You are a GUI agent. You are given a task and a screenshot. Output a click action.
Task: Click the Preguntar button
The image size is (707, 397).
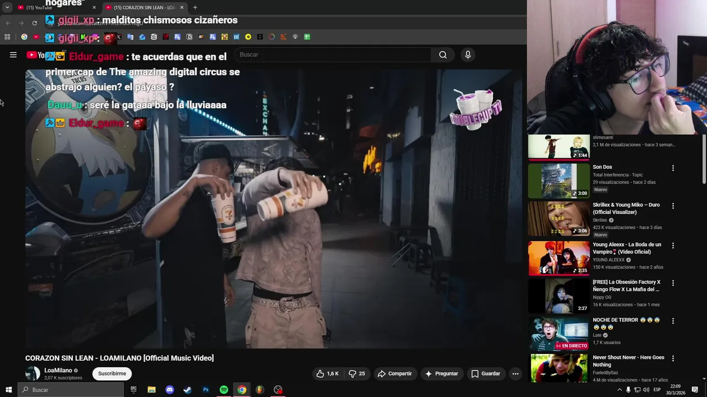tap(441, 374)
